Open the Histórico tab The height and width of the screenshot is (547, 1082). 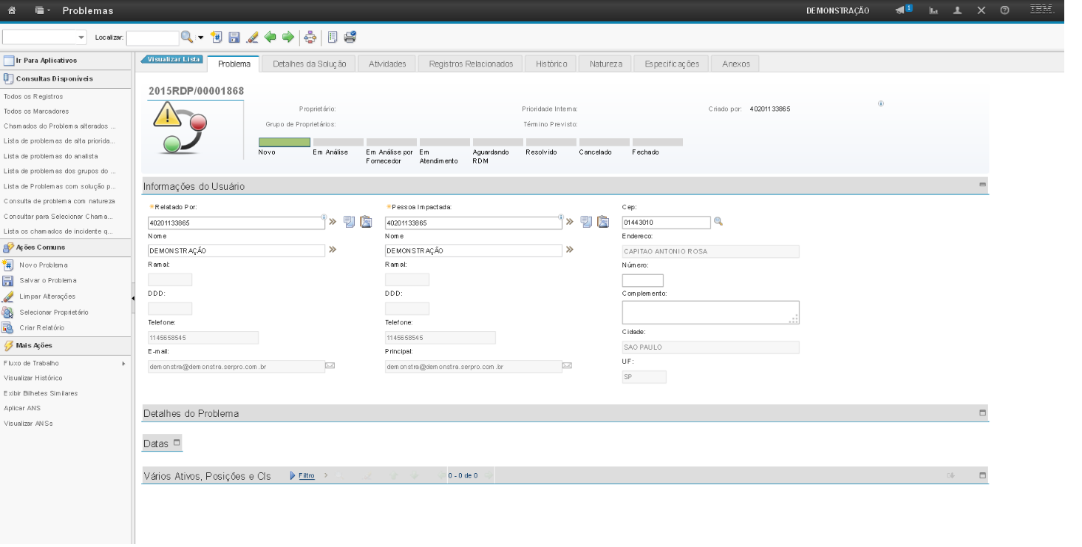[551, 64]
